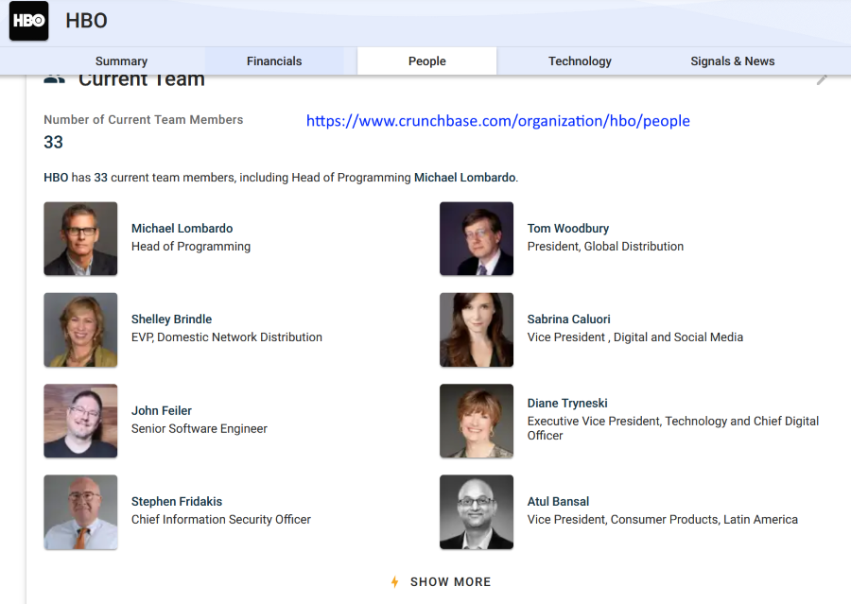851x604 pixels.
Task: Select the People tab
Action: click(427, 61)
